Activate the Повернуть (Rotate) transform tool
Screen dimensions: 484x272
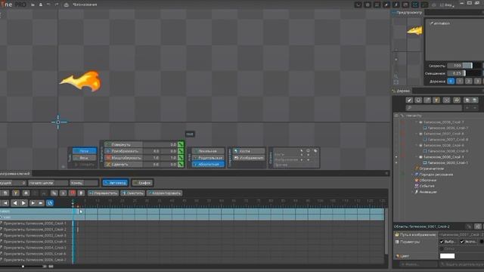(123, 144)
